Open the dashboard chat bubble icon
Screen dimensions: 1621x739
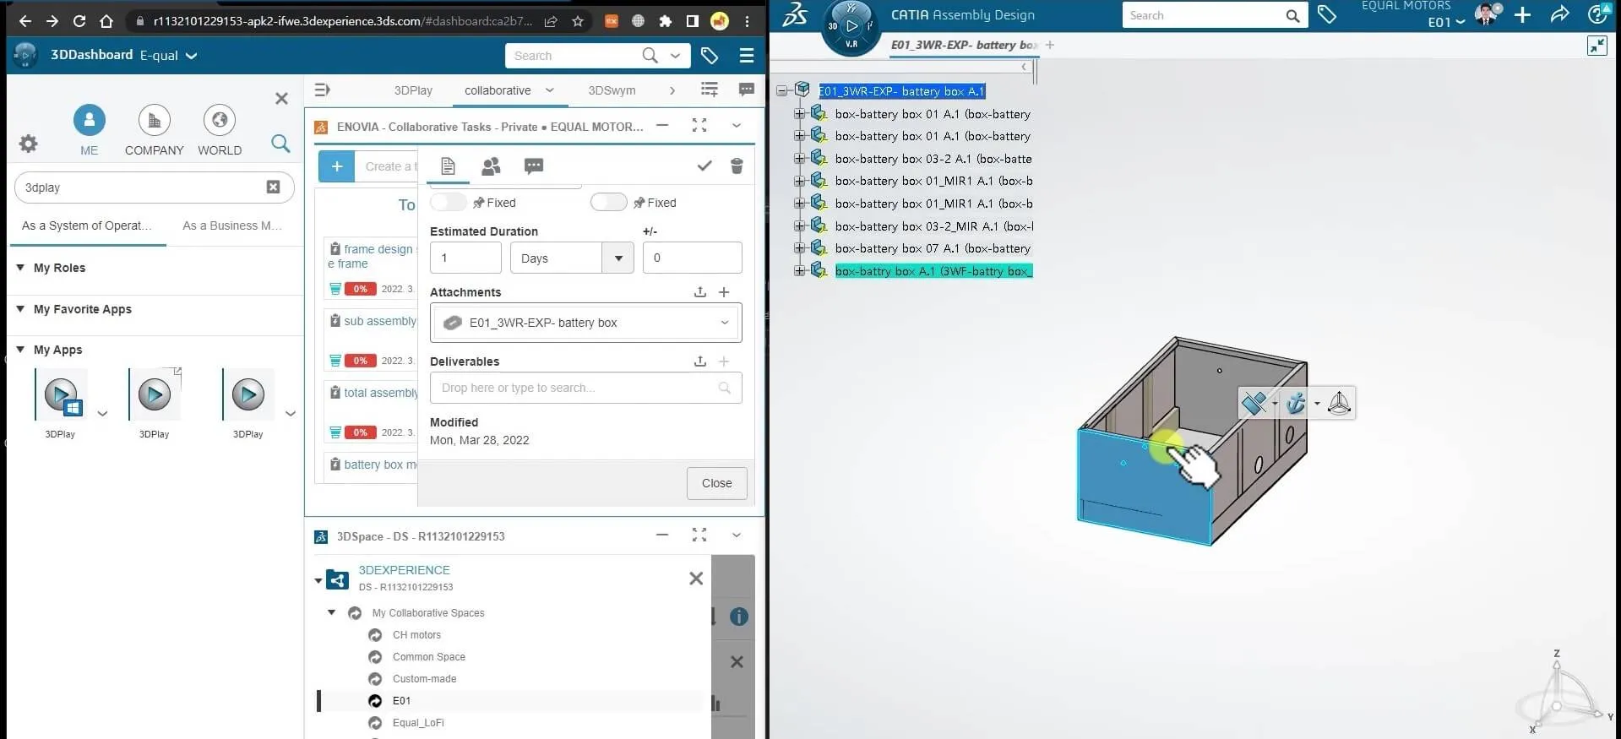747,90
